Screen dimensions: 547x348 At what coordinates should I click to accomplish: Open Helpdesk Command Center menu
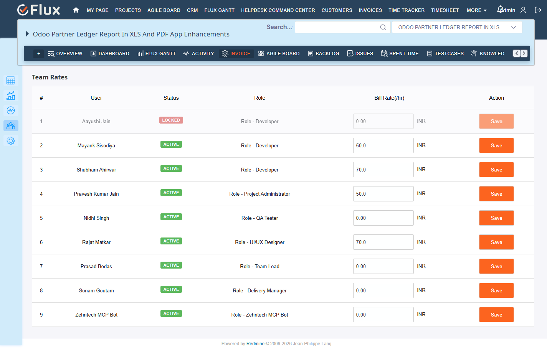(x=278, y=10)
